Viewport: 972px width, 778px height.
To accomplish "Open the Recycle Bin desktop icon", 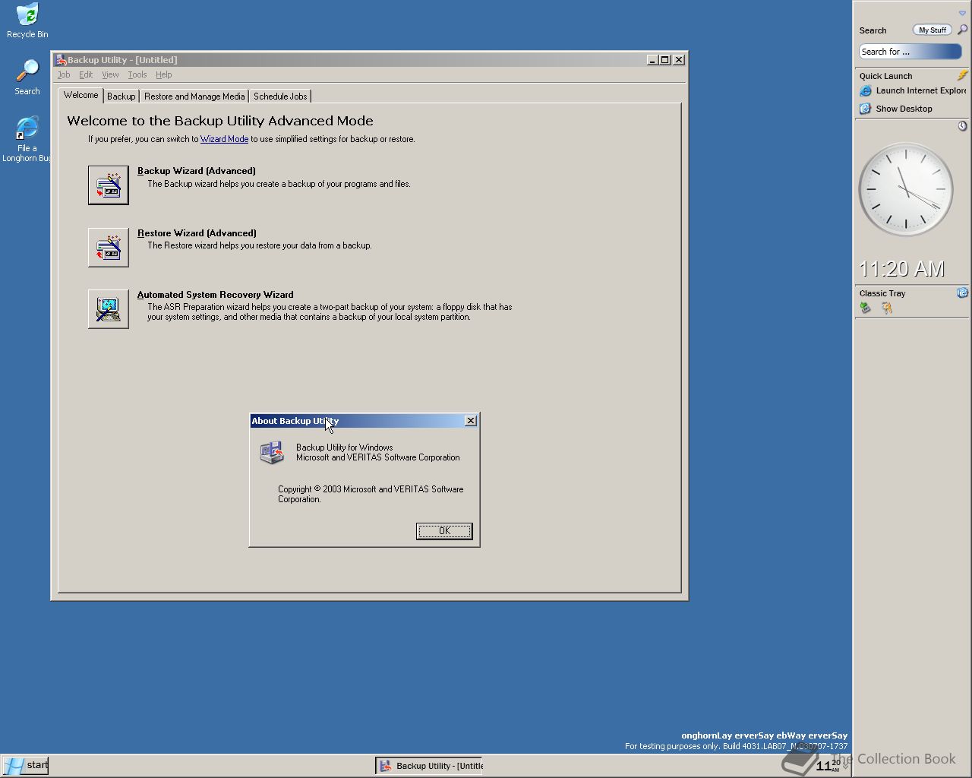I will (x=27, y=21).
